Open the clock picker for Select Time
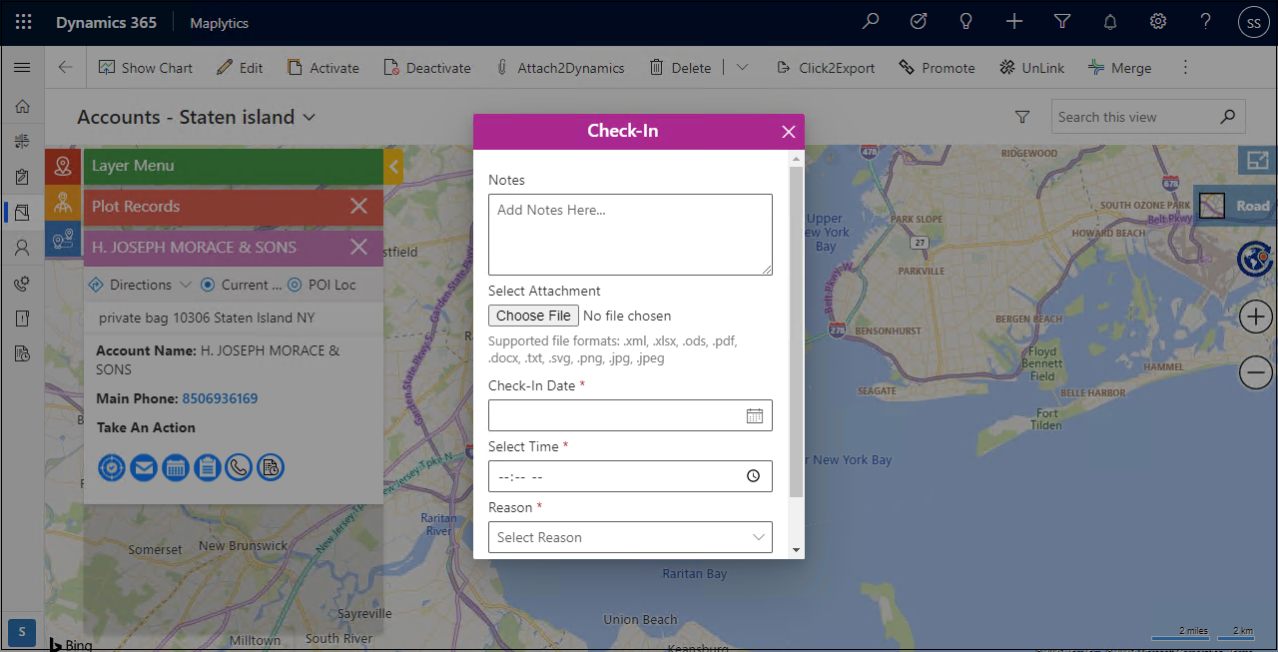This screenshot has width=1278, height=652. 754,476
